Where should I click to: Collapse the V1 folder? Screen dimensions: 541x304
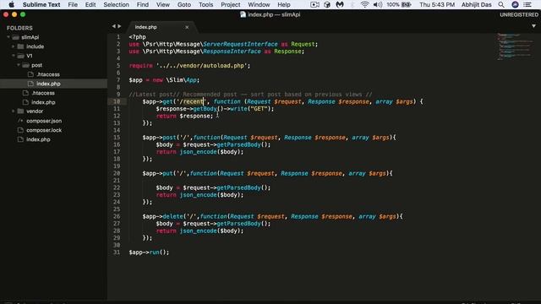pos(14,56)
